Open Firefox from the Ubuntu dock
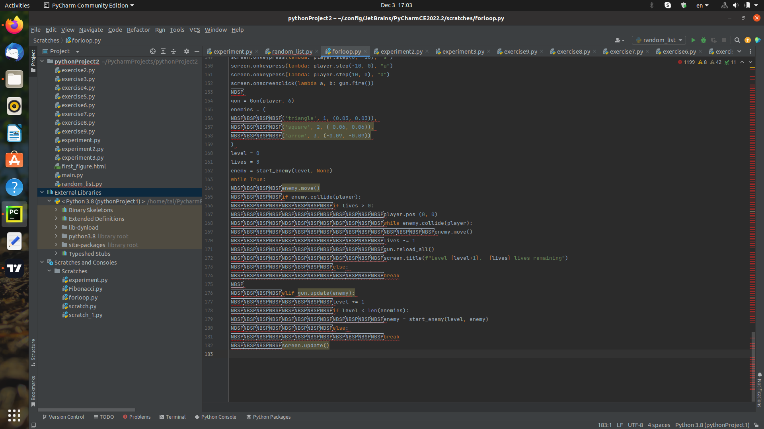 point(14,25)
